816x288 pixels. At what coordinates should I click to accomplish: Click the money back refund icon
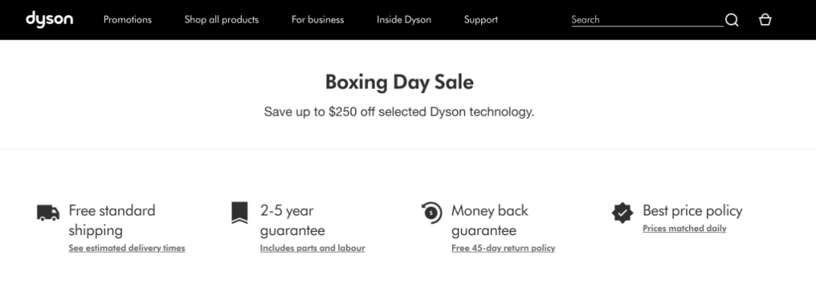(x=431, y=212)
